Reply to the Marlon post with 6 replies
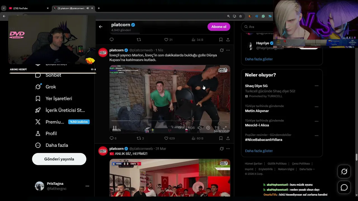This screenshot has height=201, width=358. tap(113, 138)
